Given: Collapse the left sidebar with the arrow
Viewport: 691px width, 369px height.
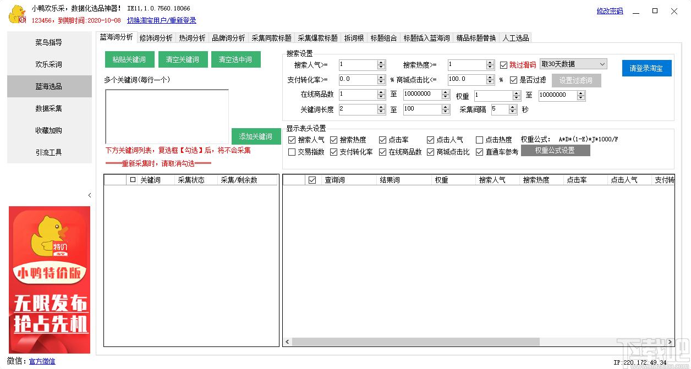Looking at the screenshot, I should coord(90,195).
